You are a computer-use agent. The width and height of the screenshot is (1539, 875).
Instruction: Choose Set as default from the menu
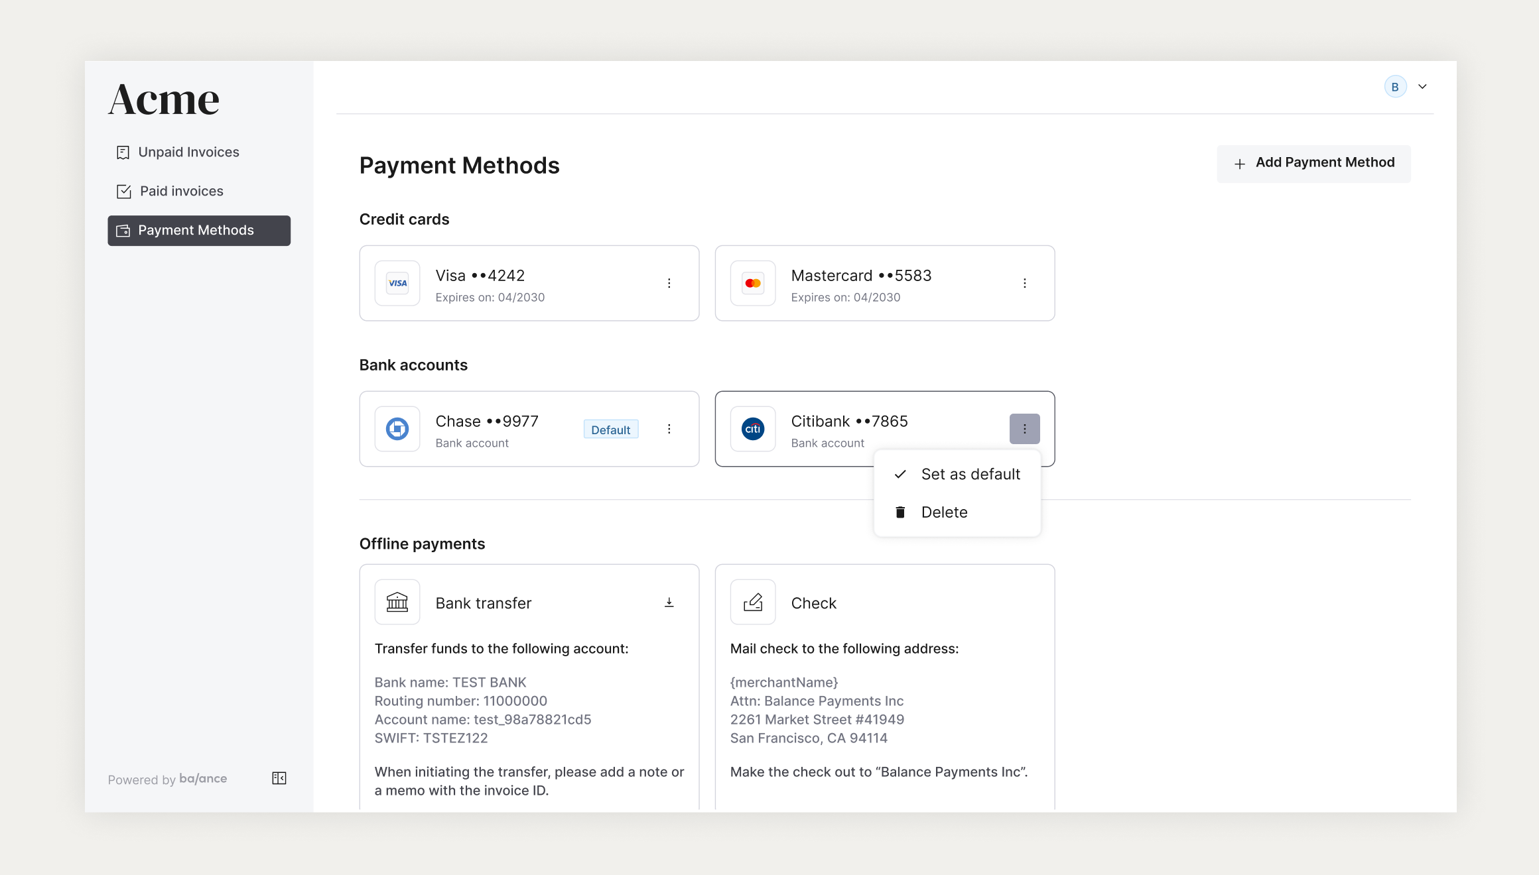pos(957,475)
